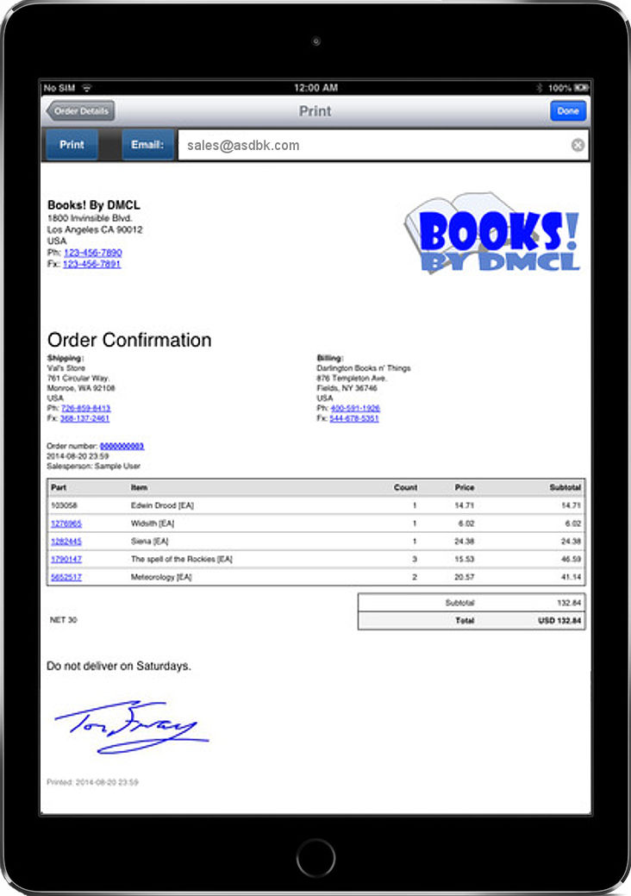Screen dimensions: 631x896
Task: Clear the email address field
Action: (578, 145)
